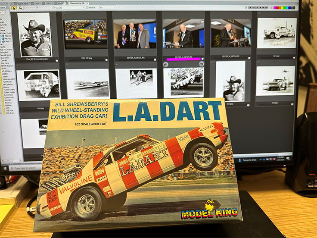Open the Windows Start menu
The height and width of the screenshot is (238, 317).
tap(4, 168)
